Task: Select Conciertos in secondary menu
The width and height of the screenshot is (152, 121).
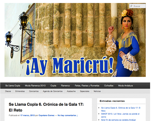Action: click(x=34, y=91)
